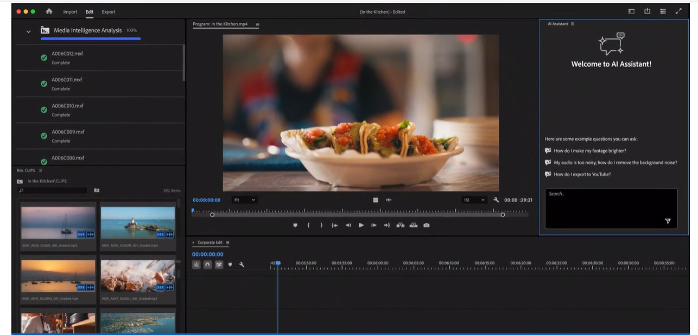Select the A006C010.mxf analysis row
This screenshot has width=698, height=335.
click(100, 110)
